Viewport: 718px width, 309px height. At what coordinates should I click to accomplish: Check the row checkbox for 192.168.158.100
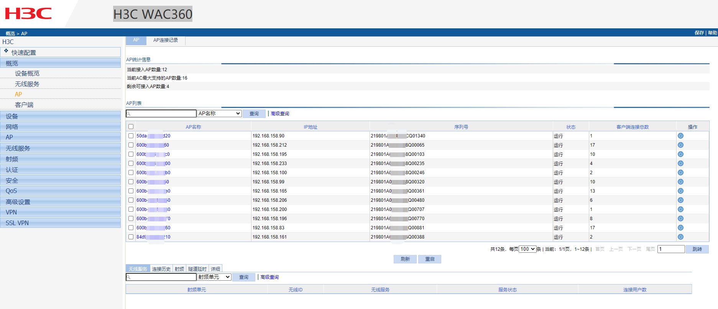click(131, 173)
